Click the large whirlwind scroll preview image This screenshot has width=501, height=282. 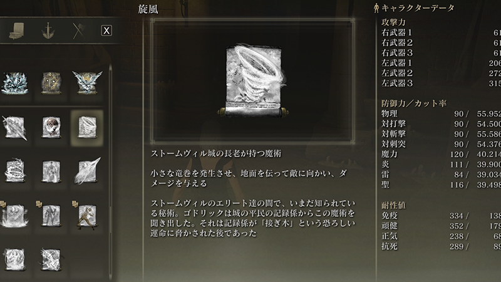coord(253,80)
